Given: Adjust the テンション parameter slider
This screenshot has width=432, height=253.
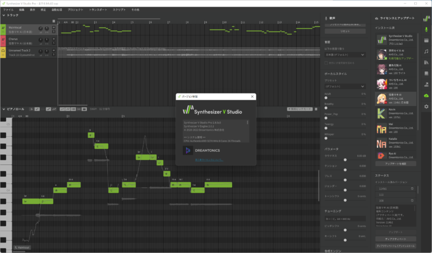Looking at the screenshot, I should pos(345,170).
